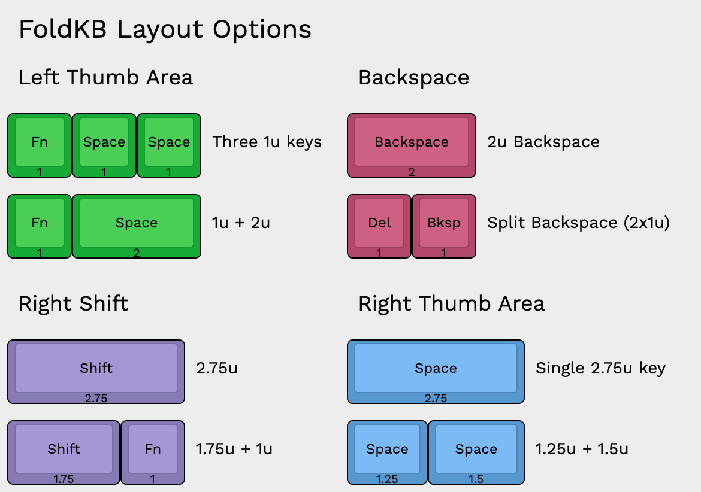The width and height of the screenshot is (701, 492).
Task: Click the "Right Thumb Area" heading
Action: click(x=451, y=303)
